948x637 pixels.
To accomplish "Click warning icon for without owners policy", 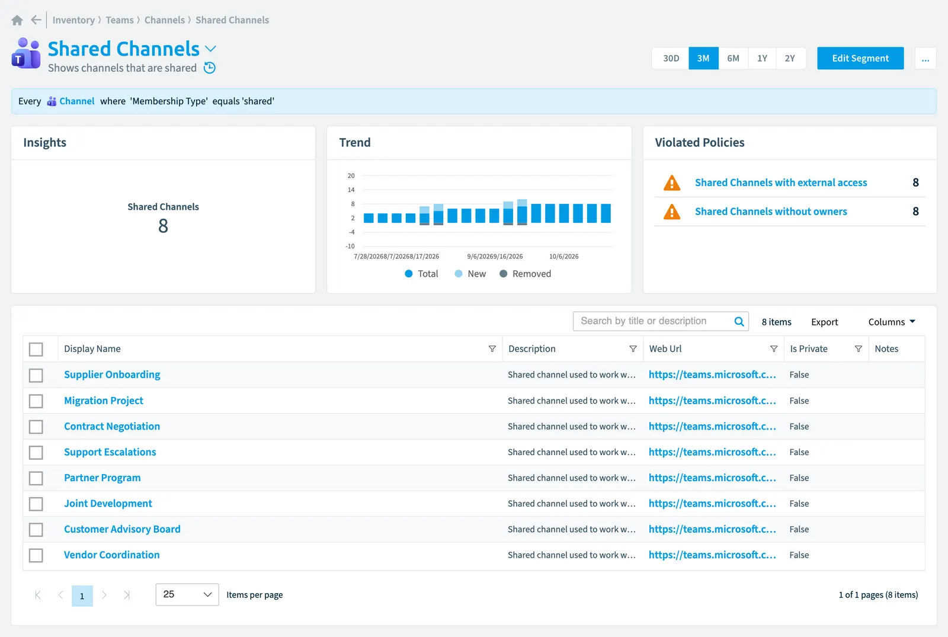I will 672,212.
